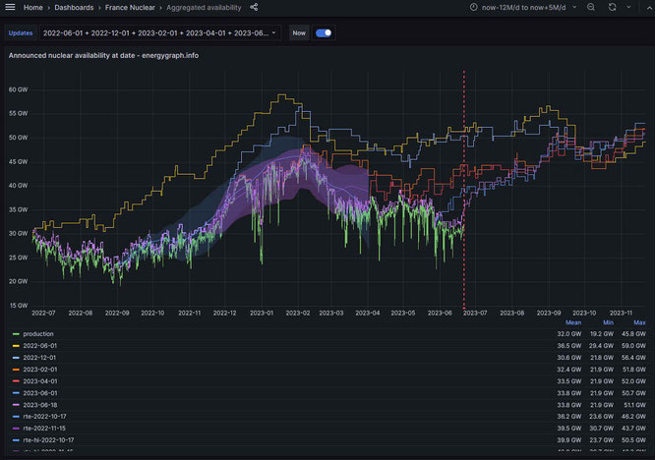Click the Now variable label
Viewport: 655px width, 460px height.
point(299,33)
